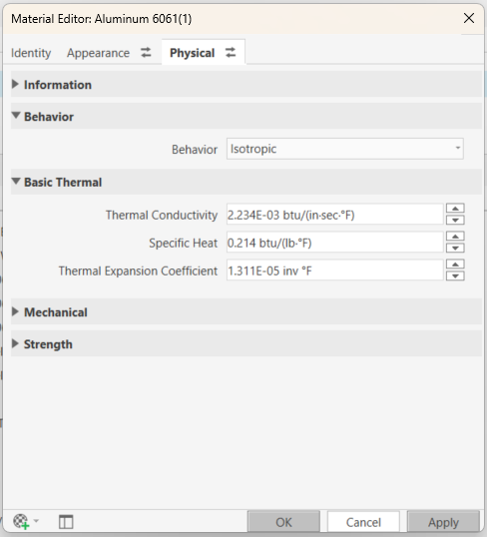Click the Behavior field label
The image size is (487, 537).
click(195, 150)
